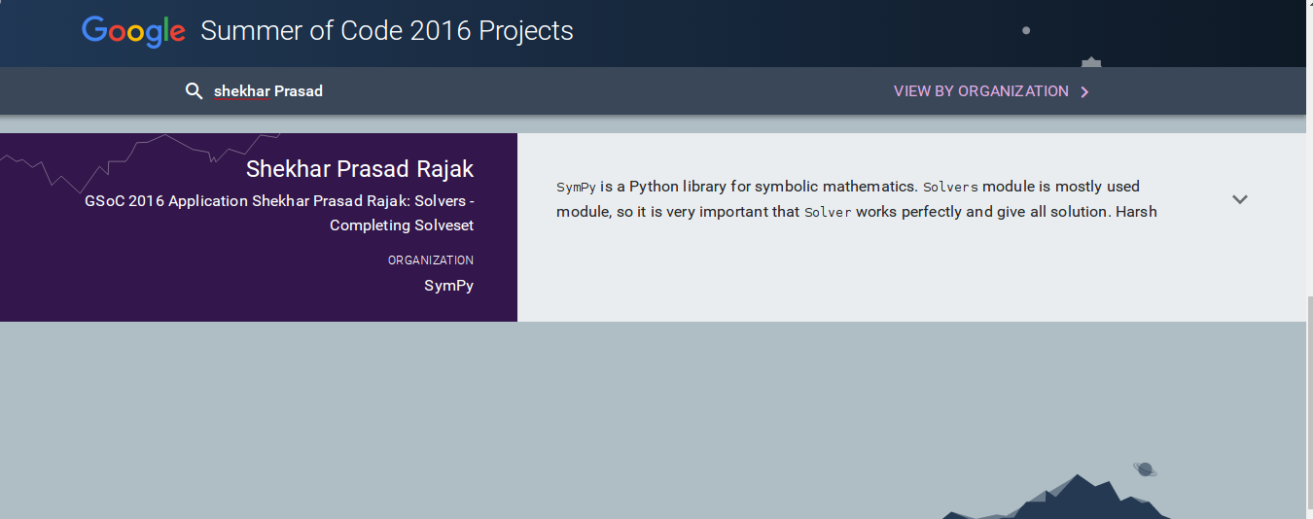Click the small dot in the header banner
Image resolution: width=1313 pixels, height=519 pixels.
point(1026,30)
